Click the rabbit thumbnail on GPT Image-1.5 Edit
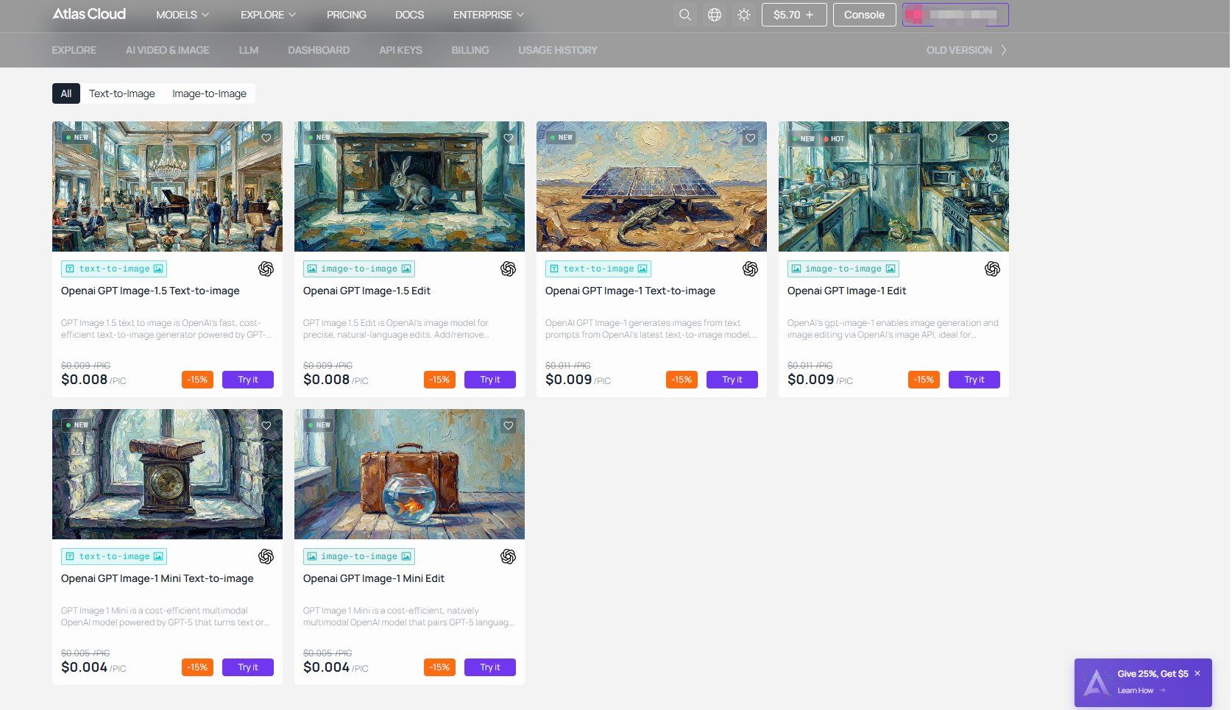 click(409, 186)
